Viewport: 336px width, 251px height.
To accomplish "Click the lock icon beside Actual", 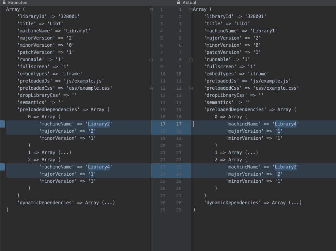I will pyautogui.click(x=179, y=2).
